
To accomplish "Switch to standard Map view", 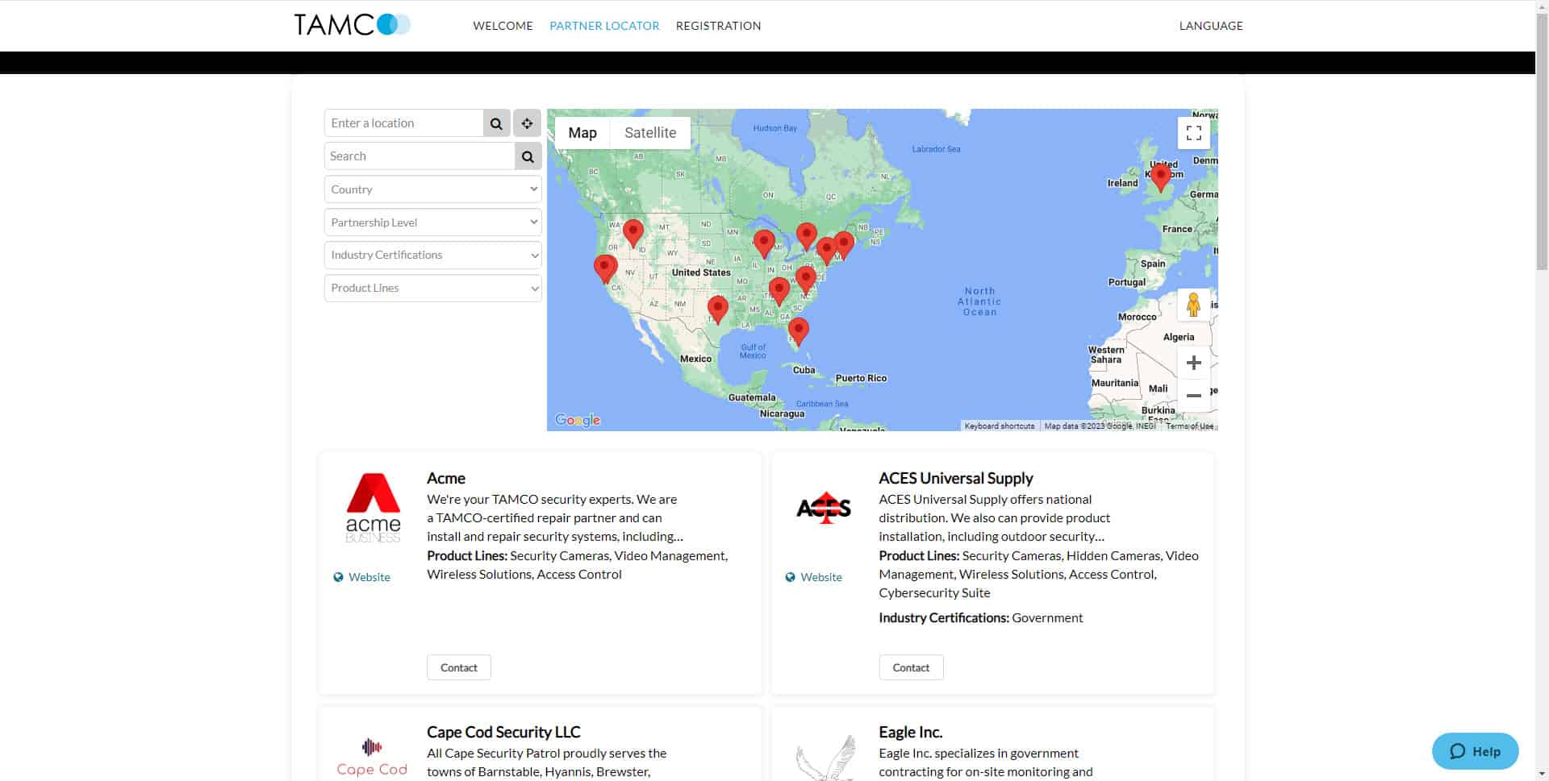I will [582, 133].
